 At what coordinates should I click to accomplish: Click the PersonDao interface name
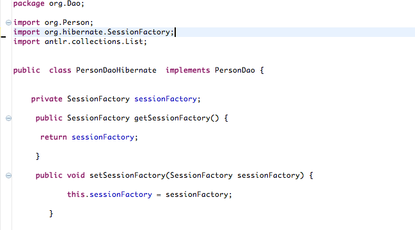pos(235,71)
